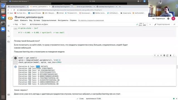Show applications grid in dock
Screen dimensions: 178x100
click(x=3, y=97)
